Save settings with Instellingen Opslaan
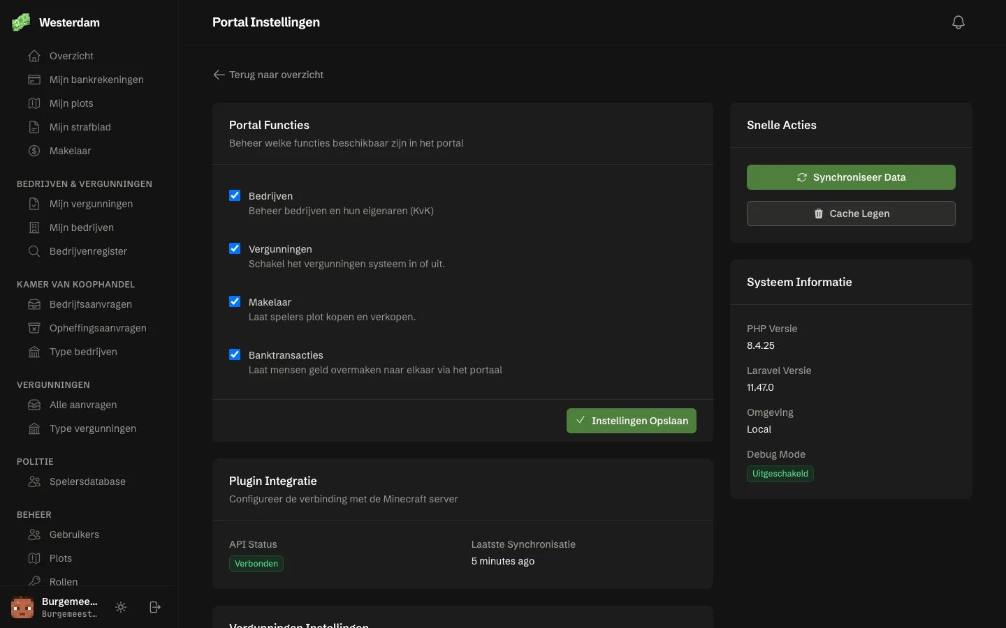Screen dimensions: 1006x628 [x=632, y=421]
